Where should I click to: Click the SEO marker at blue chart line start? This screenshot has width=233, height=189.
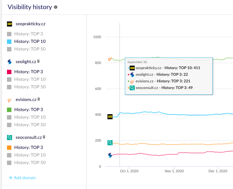pos(110,117)
